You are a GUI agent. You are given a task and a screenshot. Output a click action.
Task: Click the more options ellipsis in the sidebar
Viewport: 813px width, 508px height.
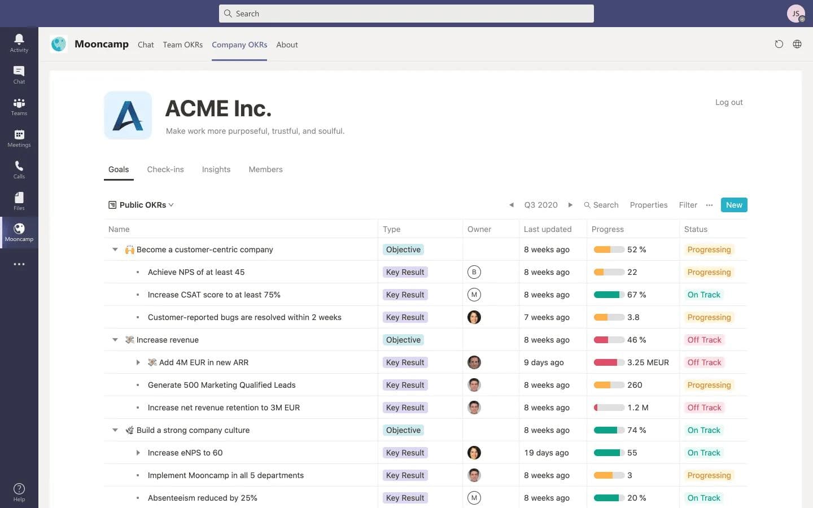coord(19,264)
